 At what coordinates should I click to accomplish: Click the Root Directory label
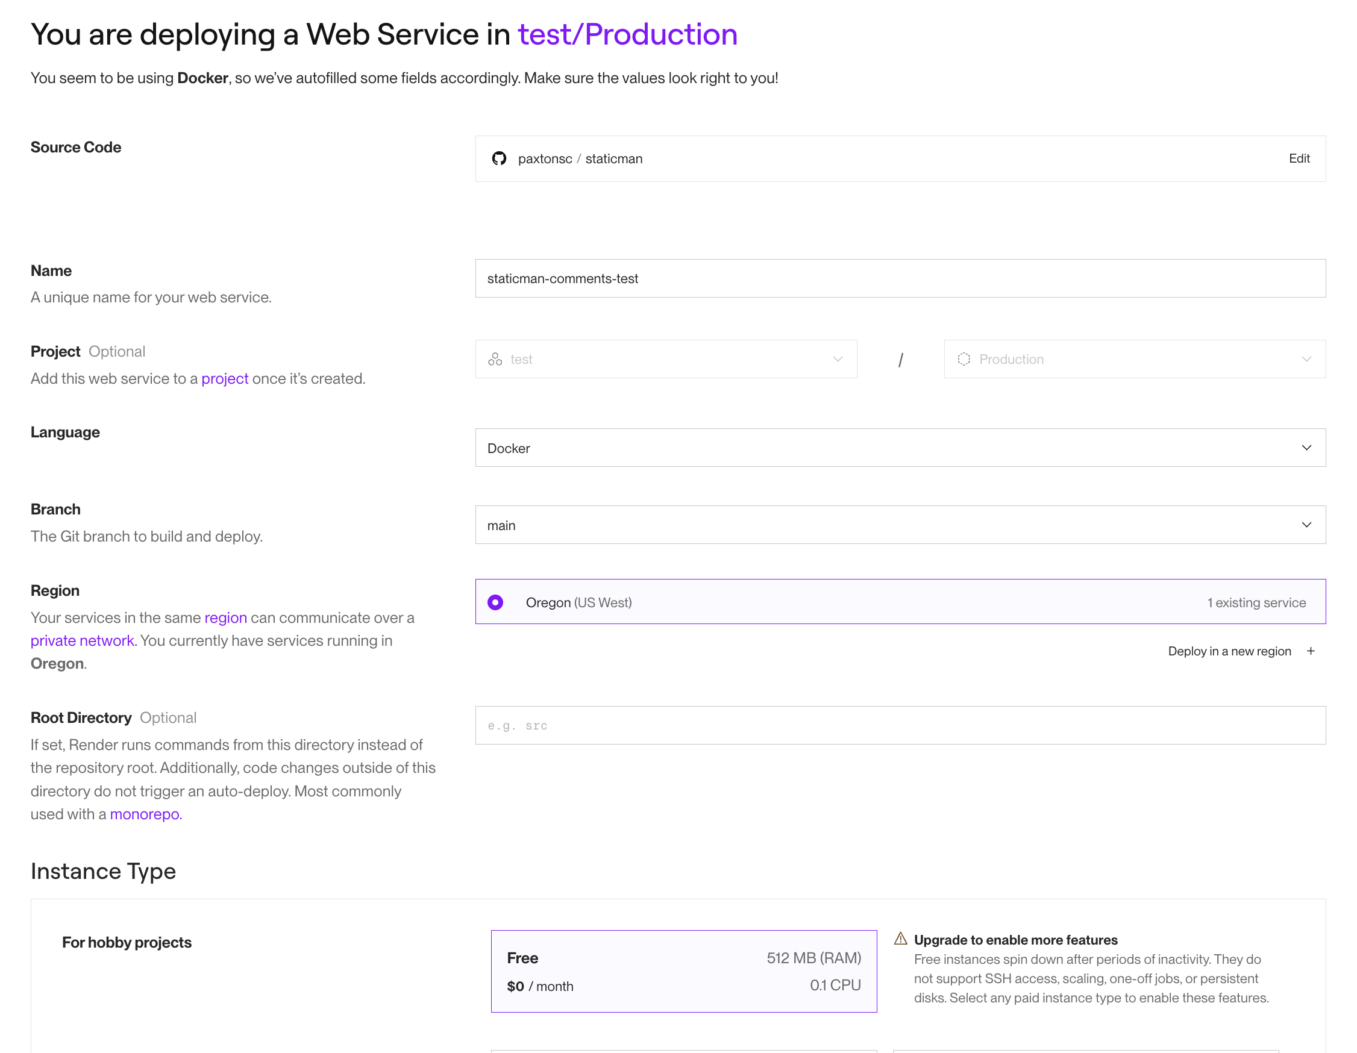coord(81,717)
